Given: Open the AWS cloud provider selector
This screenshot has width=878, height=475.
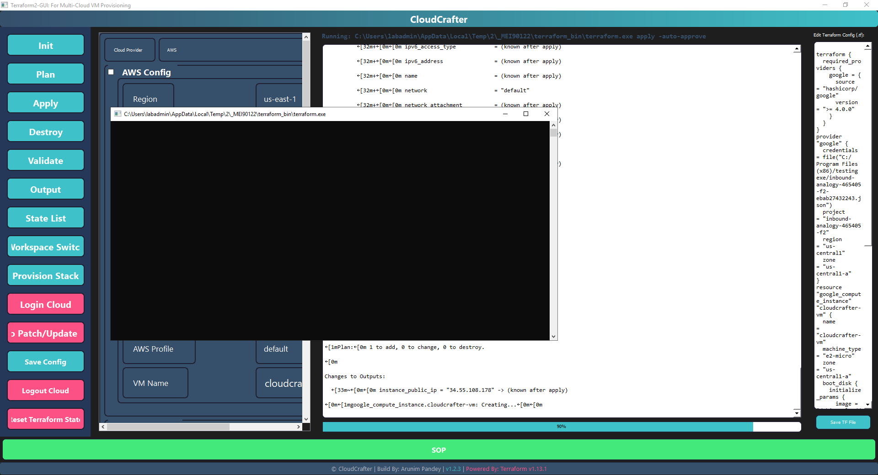Looking at the screenshot, I should pos(230,50).
